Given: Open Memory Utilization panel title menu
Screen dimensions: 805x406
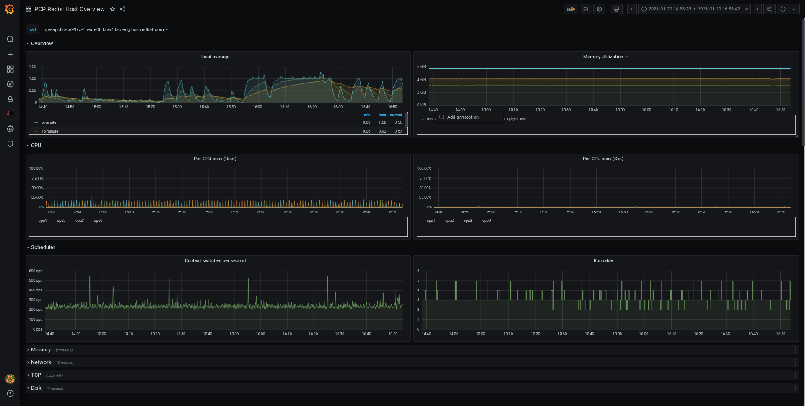Looking at the screenshot, I should coord(605,57).
